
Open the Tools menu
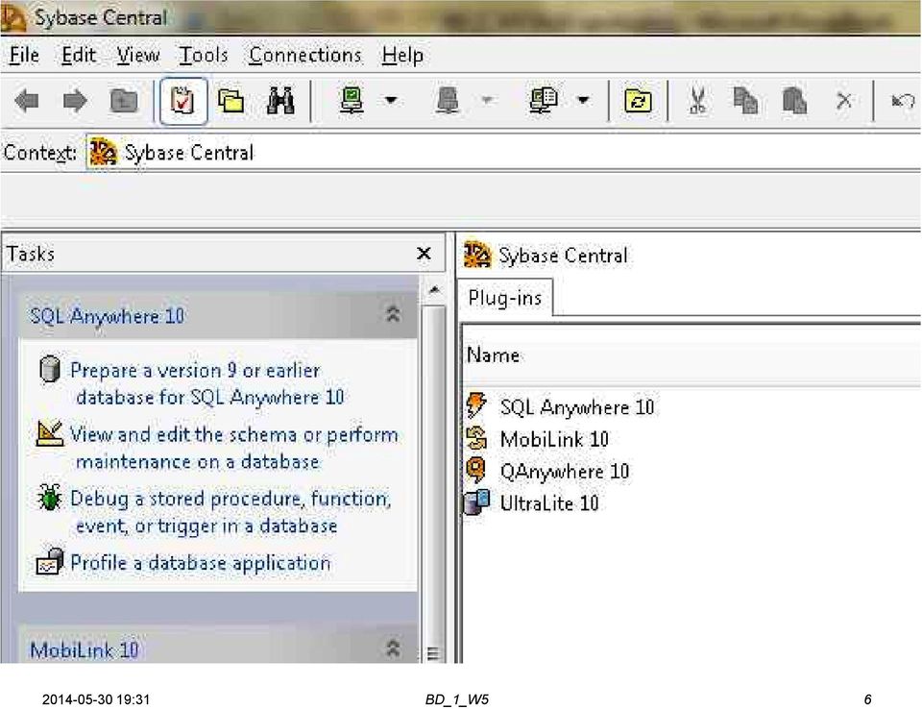pos(203,56)
